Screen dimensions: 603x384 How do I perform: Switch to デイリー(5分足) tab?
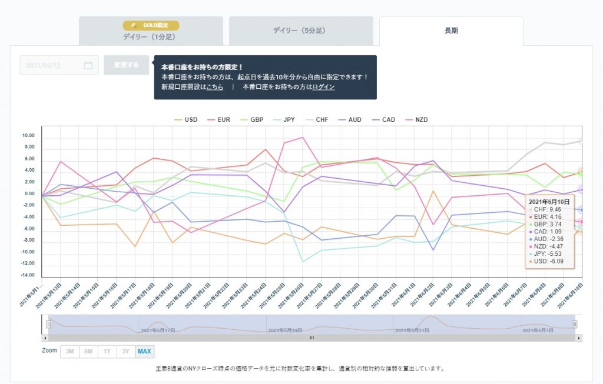301,31
